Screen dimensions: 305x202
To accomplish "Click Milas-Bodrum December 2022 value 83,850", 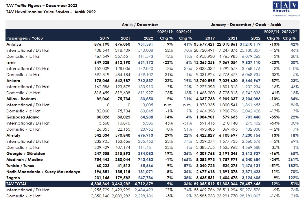I will [x=147, y=99].
